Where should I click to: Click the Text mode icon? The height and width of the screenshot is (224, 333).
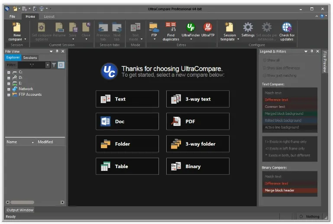136,27
